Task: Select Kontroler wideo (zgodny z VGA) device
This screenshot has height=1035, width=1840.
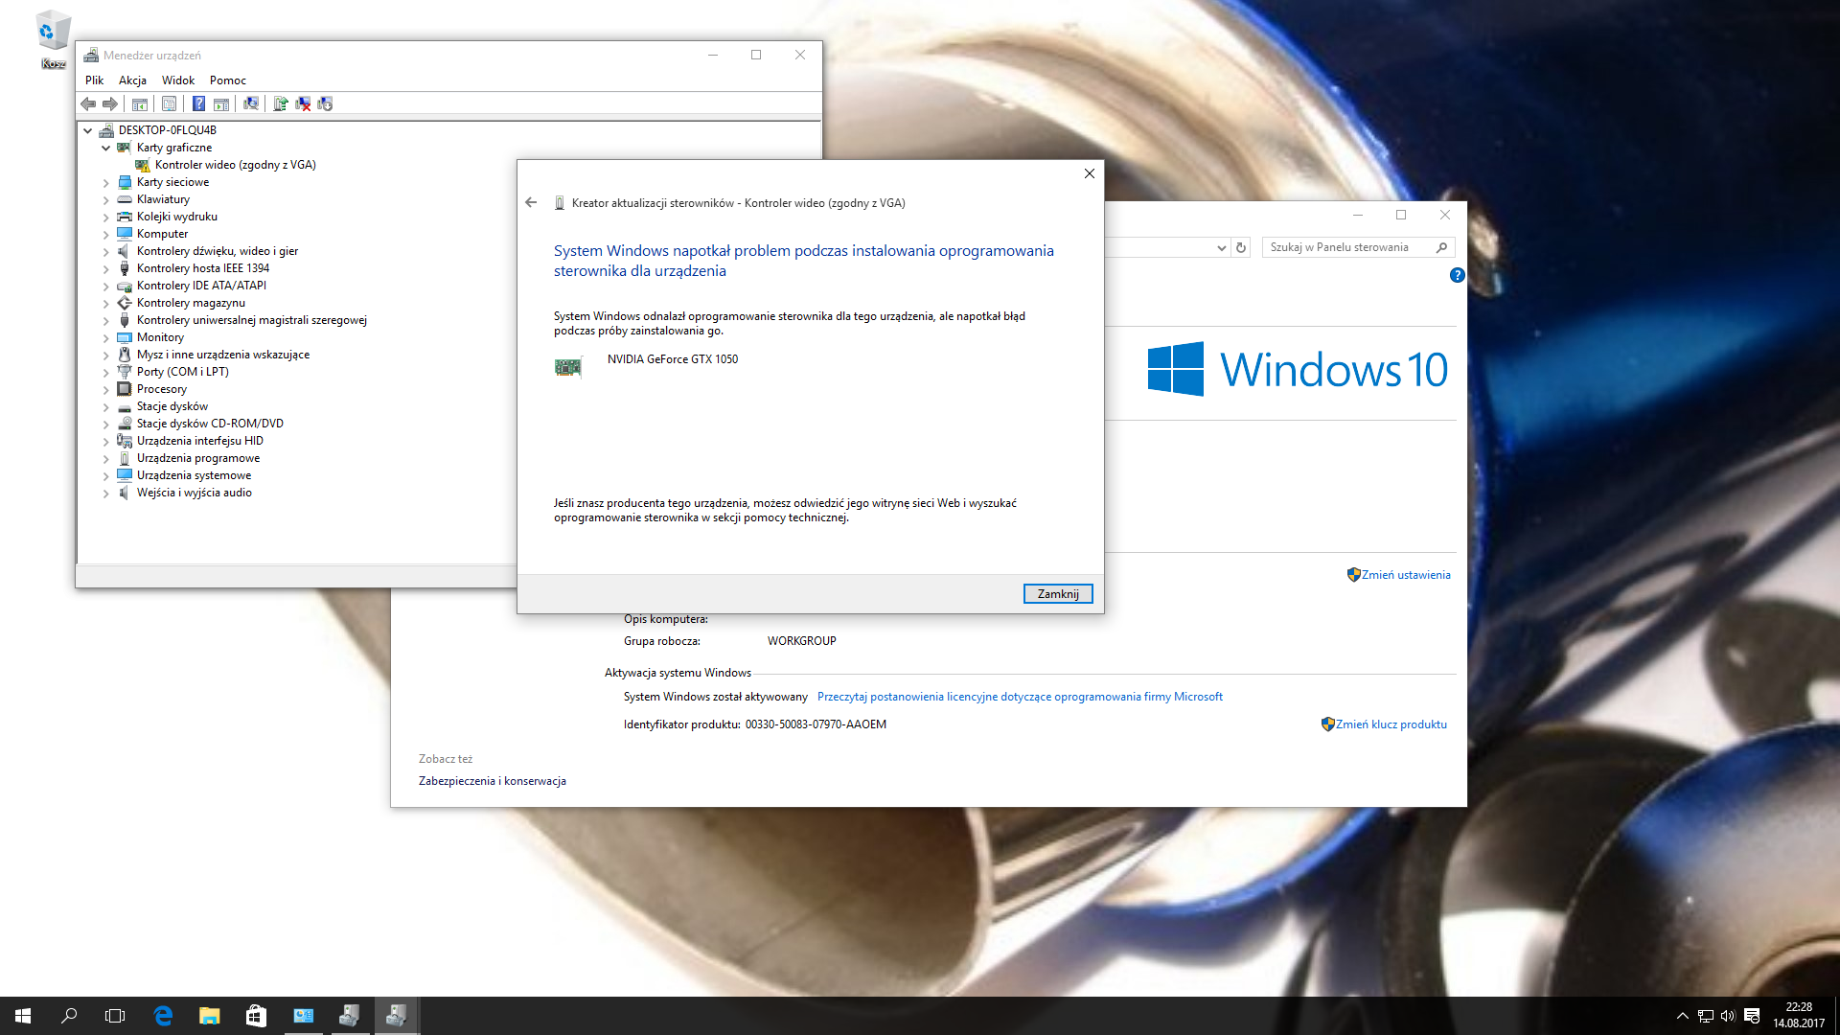Action: pyautogui.click(x=236, y=165)
